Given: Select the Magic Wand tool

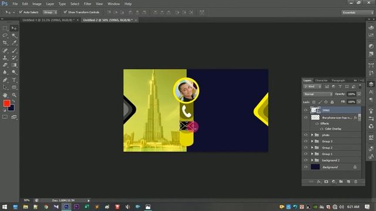Looking at the screenshot, I should [14, 35].
